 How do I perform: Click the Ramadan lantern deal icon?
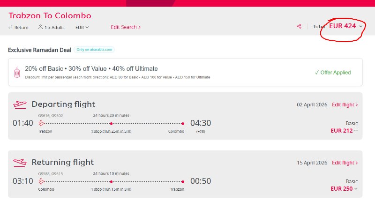point(17,72)
